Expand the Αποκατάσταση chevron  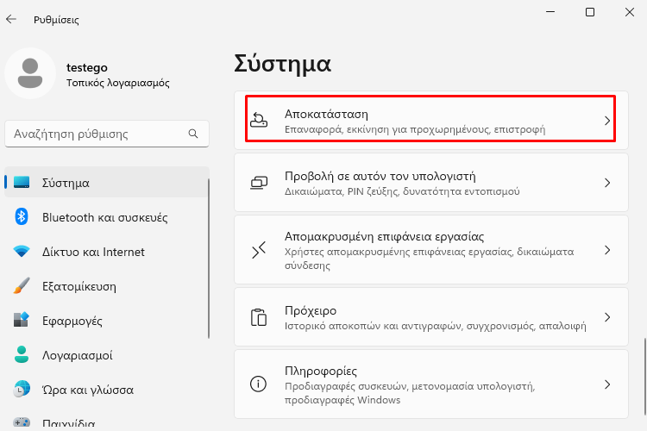607,121
